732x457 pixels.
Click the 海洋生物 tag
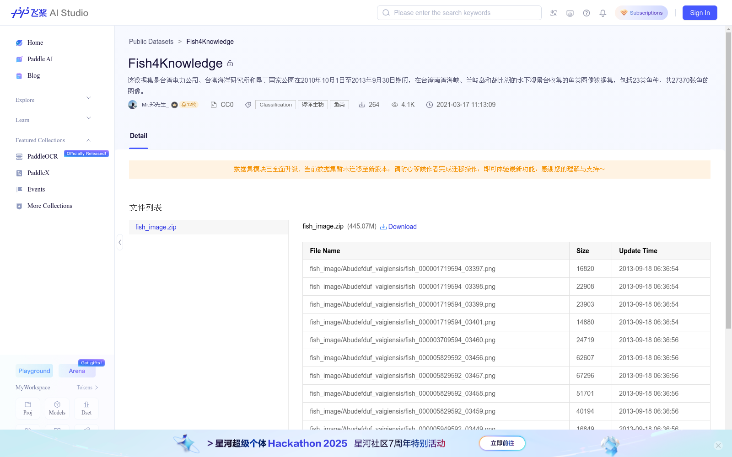(313, 105)
